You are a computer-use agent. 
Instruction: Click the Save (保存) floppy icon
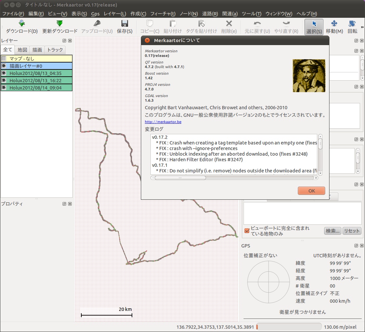point(124,23)
